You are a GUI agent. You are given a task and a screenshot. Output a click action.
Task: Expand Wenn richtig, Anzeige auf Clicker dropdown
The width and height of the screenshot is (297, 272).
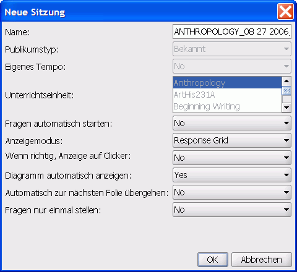click(232, 158)
